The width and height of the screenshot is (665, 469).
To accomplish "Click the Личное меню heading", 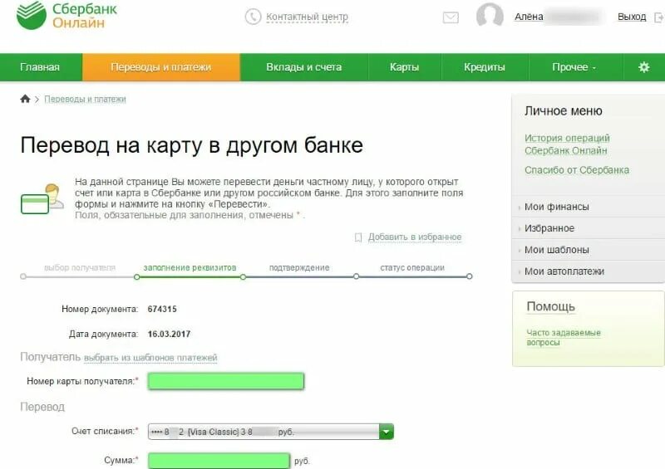I will [564, 111].
